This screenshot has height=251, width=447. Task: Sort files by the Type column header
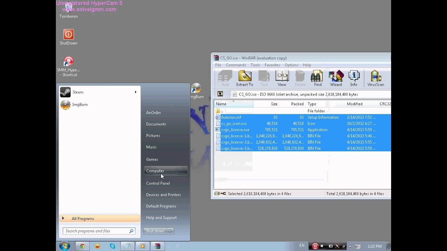click(x=325, y=104)
